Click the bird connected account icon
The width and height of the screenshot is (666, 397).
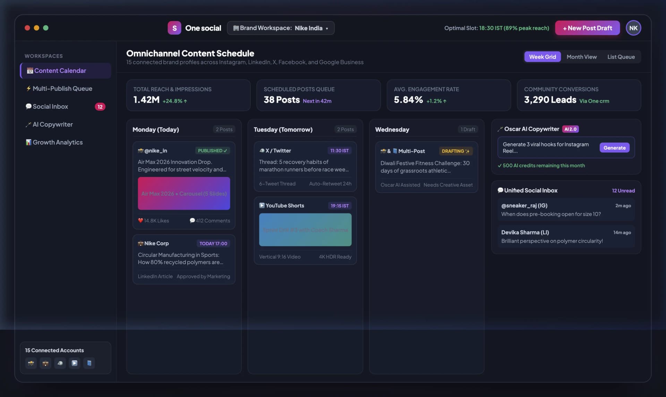coord(60,363)
